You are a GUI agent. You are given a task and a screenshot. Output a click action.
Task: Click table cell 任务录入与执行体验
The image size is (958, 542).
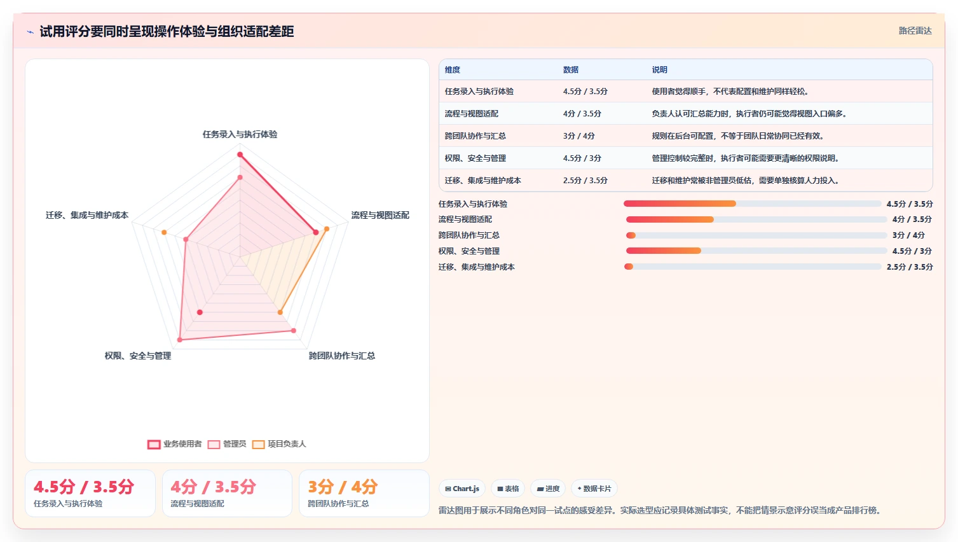(x=479, y=92)
